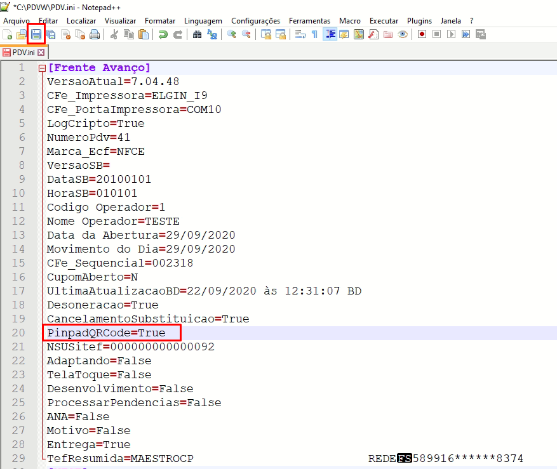Image resolution: width=557 pixels, height=469 pixels.
Task: Run macro multiple times
Action: 466,34
